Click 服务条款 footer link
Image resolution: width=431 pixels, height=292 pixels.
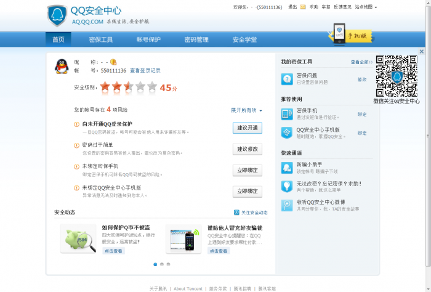click(218, 289)
